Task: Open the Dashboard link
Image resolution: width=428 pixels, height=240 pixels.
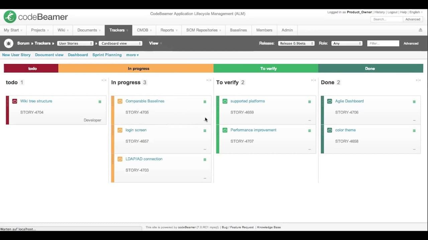Action: [x=78, y=55]
